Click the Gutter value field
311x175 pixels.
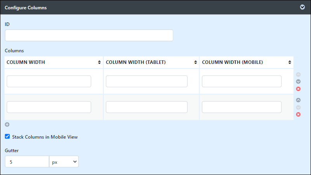pos(27,162)
